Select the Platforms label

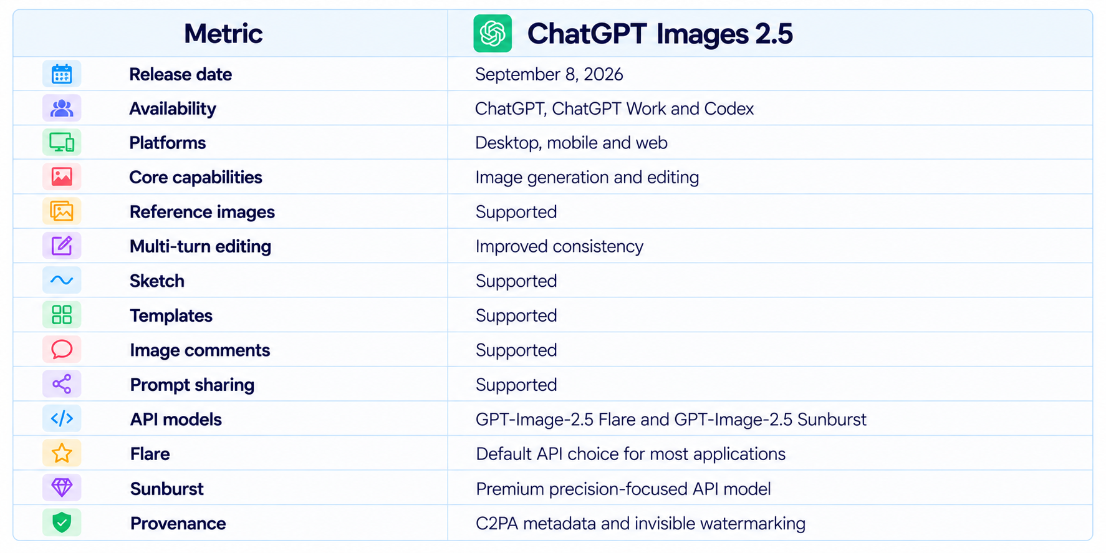coord(168,143)
